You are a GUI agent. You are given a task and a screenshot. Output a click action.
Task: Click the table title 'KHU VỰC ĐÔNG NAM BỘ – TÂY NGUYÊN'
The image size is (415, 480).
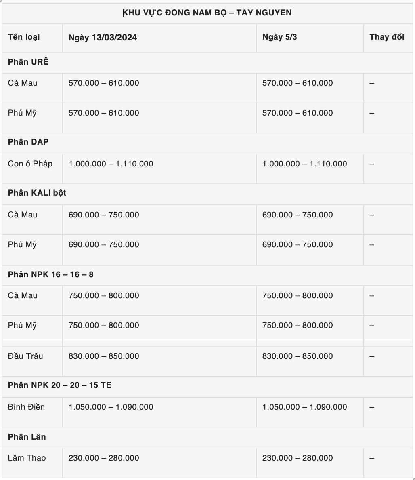207,13
